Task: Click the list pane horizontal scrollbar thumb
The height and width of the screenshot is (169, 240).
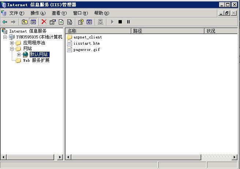Action: tap(136, 157)
